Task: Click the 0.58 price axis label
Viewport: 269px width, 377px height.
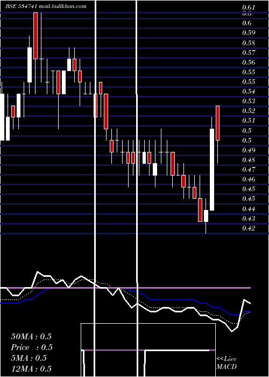Action: click(249, 43)
